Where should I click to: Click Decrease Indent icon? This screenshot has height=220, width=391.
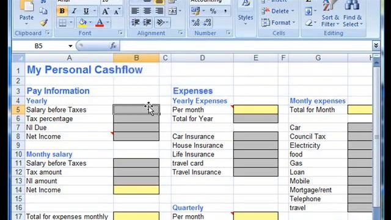pos(136,23)
